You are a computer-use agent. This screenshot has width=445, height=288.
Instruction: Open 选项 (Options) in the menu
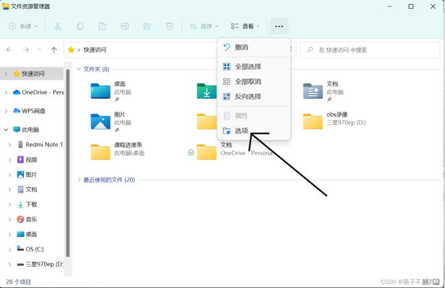pos(254,131)
